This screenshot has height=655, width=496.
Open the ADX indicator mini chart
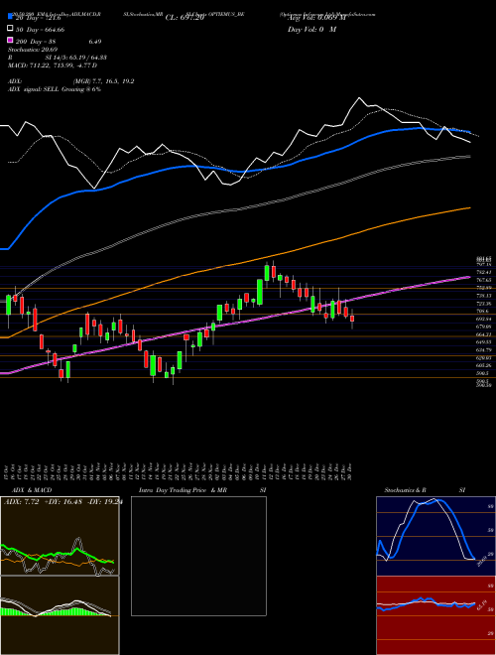(60, 536)
